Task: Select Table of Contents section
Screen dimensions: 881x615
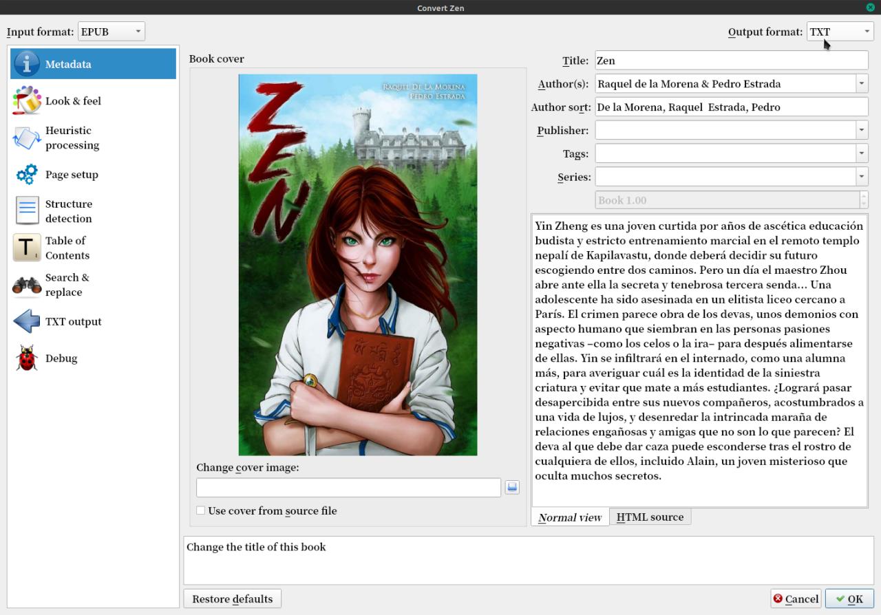Action: (93, 248)
